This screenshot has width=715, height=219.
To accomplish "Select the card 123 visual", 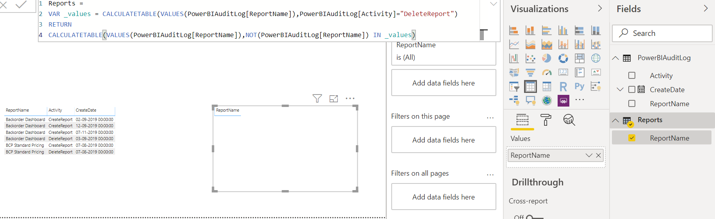I will [563, 72].
